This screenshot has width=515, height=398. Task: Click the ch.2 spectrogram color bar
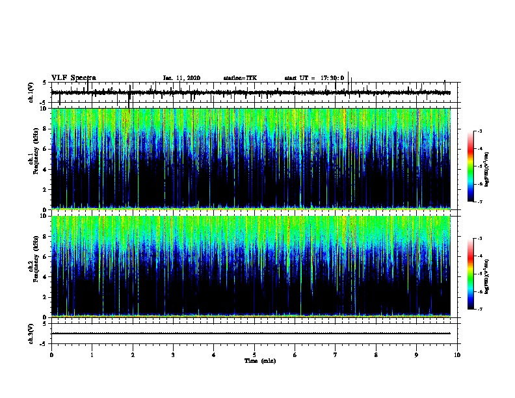(471, 274)
